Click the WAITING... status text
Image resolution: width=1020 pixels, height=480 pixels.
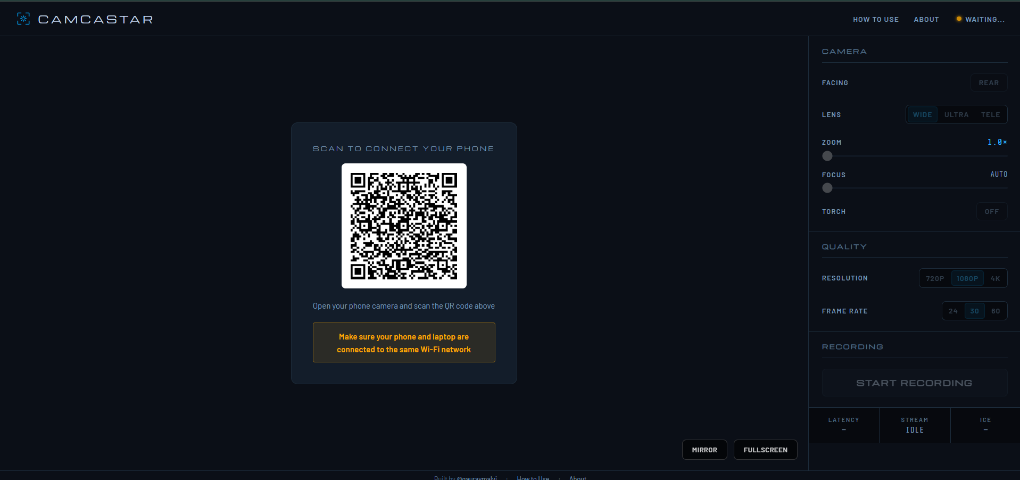tap(985, 20)
